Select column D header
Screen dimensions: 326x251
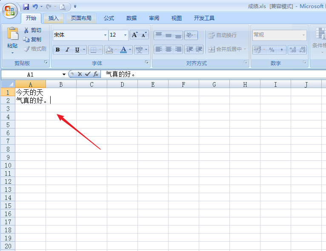tap(122, 84)
